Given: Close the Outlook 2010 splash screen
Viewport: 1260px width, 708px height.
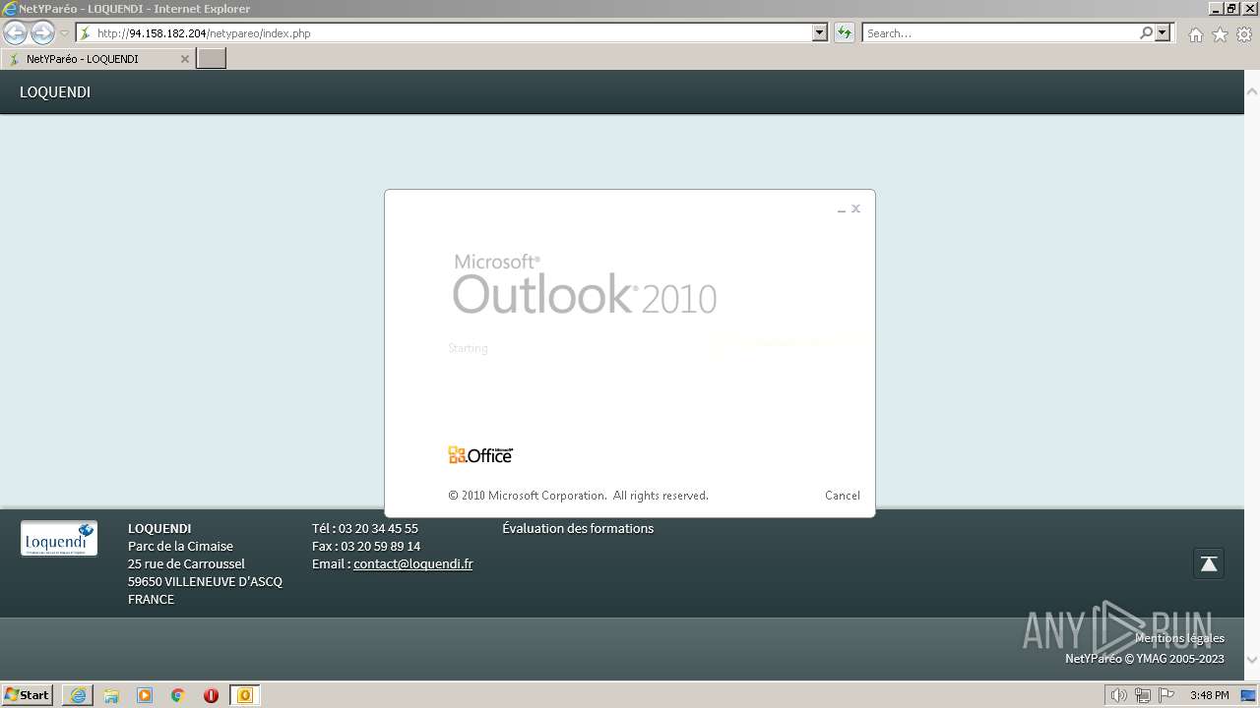Looking at the screenshot, I should tap(856, 208).
